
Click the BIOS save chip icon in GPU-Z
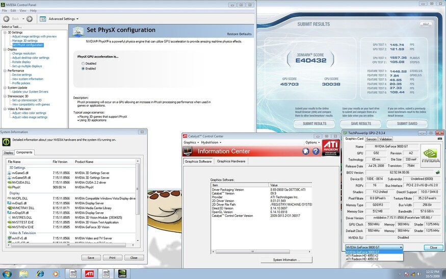[437, 172]
